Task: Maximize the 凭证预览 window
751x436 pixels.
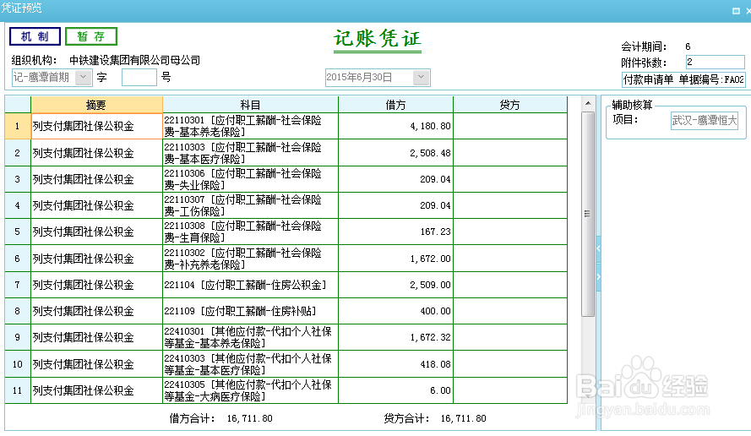Action: pyautogui.click(x=736, y=10)
